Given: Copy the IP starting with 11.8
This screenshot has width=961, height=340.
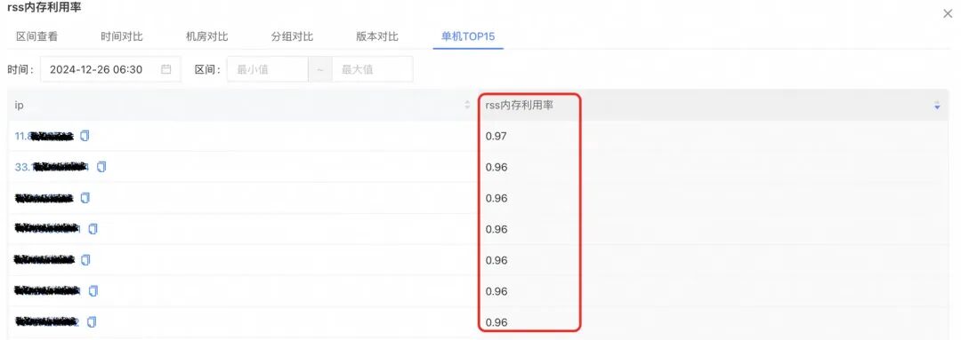Looking at the screenshot, I should coord(85,136).
